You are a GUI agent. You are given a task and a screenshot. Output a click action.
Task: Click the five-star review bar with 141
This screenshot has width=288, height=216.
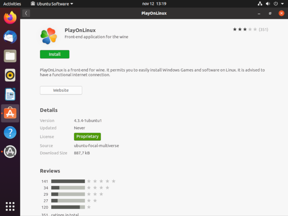tap(68, 181)
